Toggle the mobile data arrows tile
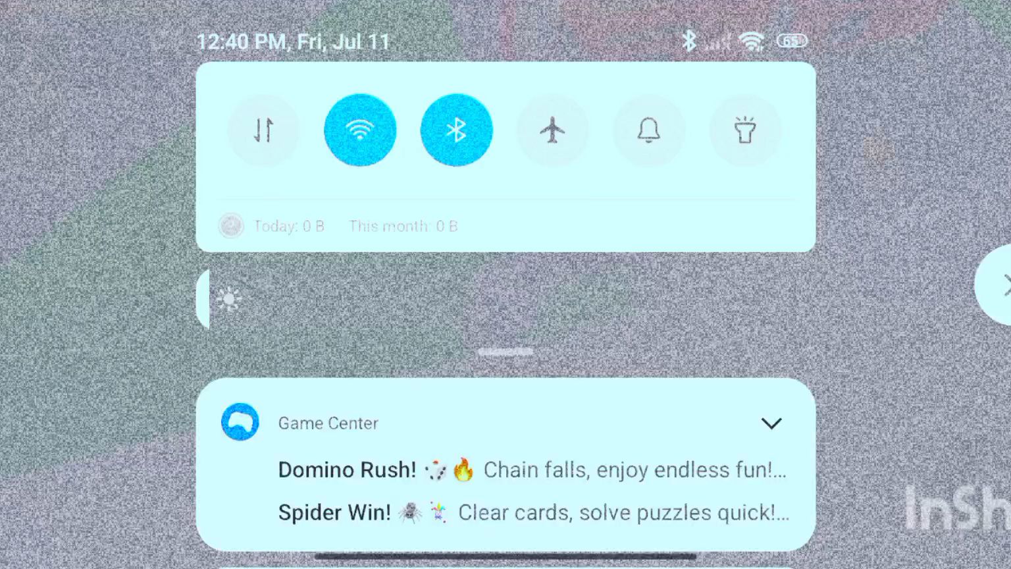 pyautogui.click(x=263, y=130)
